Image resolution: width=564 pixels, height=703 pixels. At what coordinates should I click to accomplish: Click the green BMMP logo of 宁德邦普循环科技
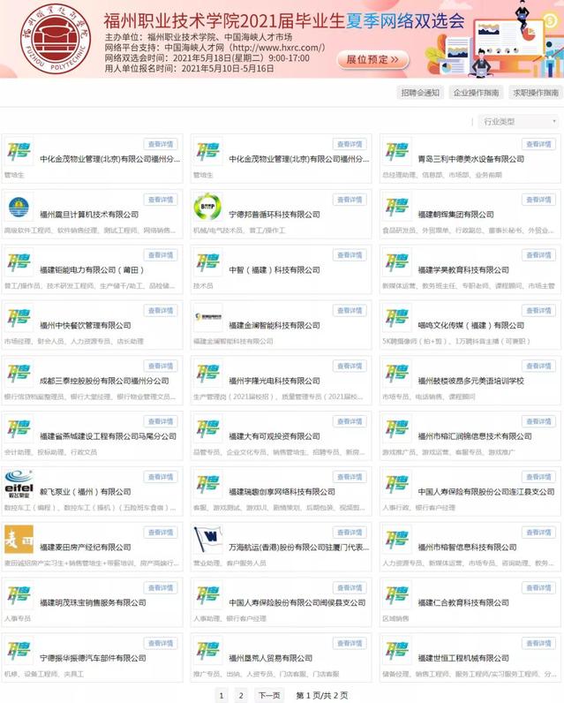point(207,207)
